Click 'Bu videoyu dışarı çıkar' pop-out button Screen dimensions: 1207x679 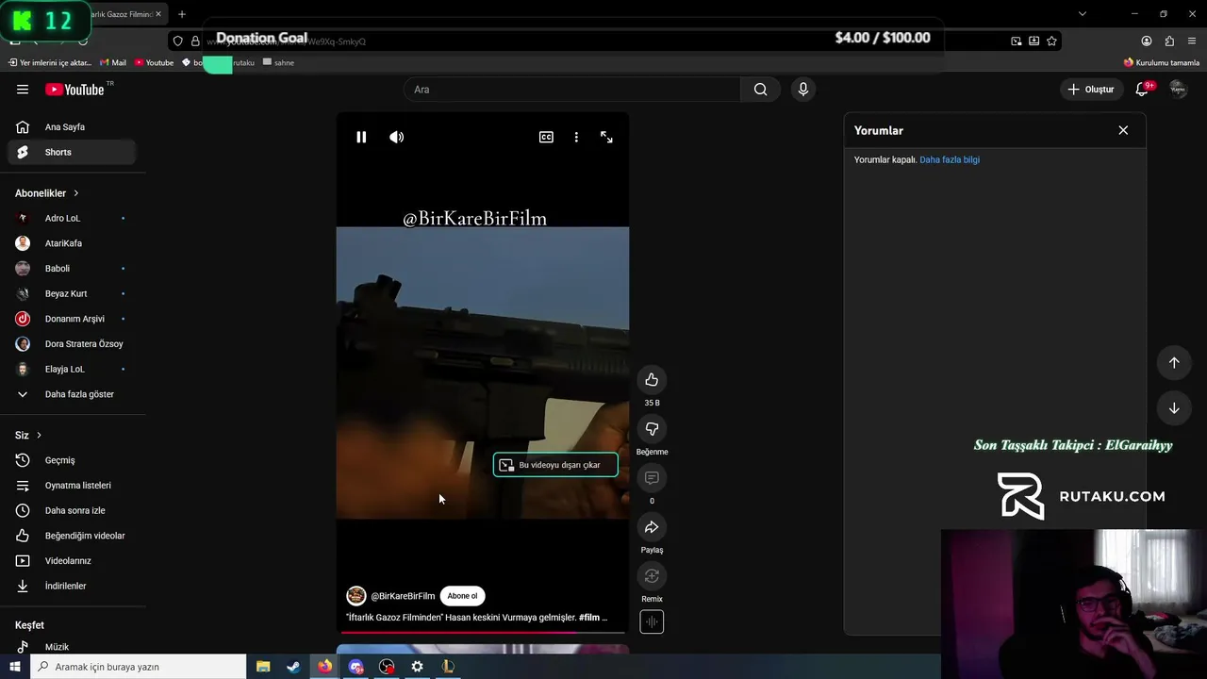(555, 465)
